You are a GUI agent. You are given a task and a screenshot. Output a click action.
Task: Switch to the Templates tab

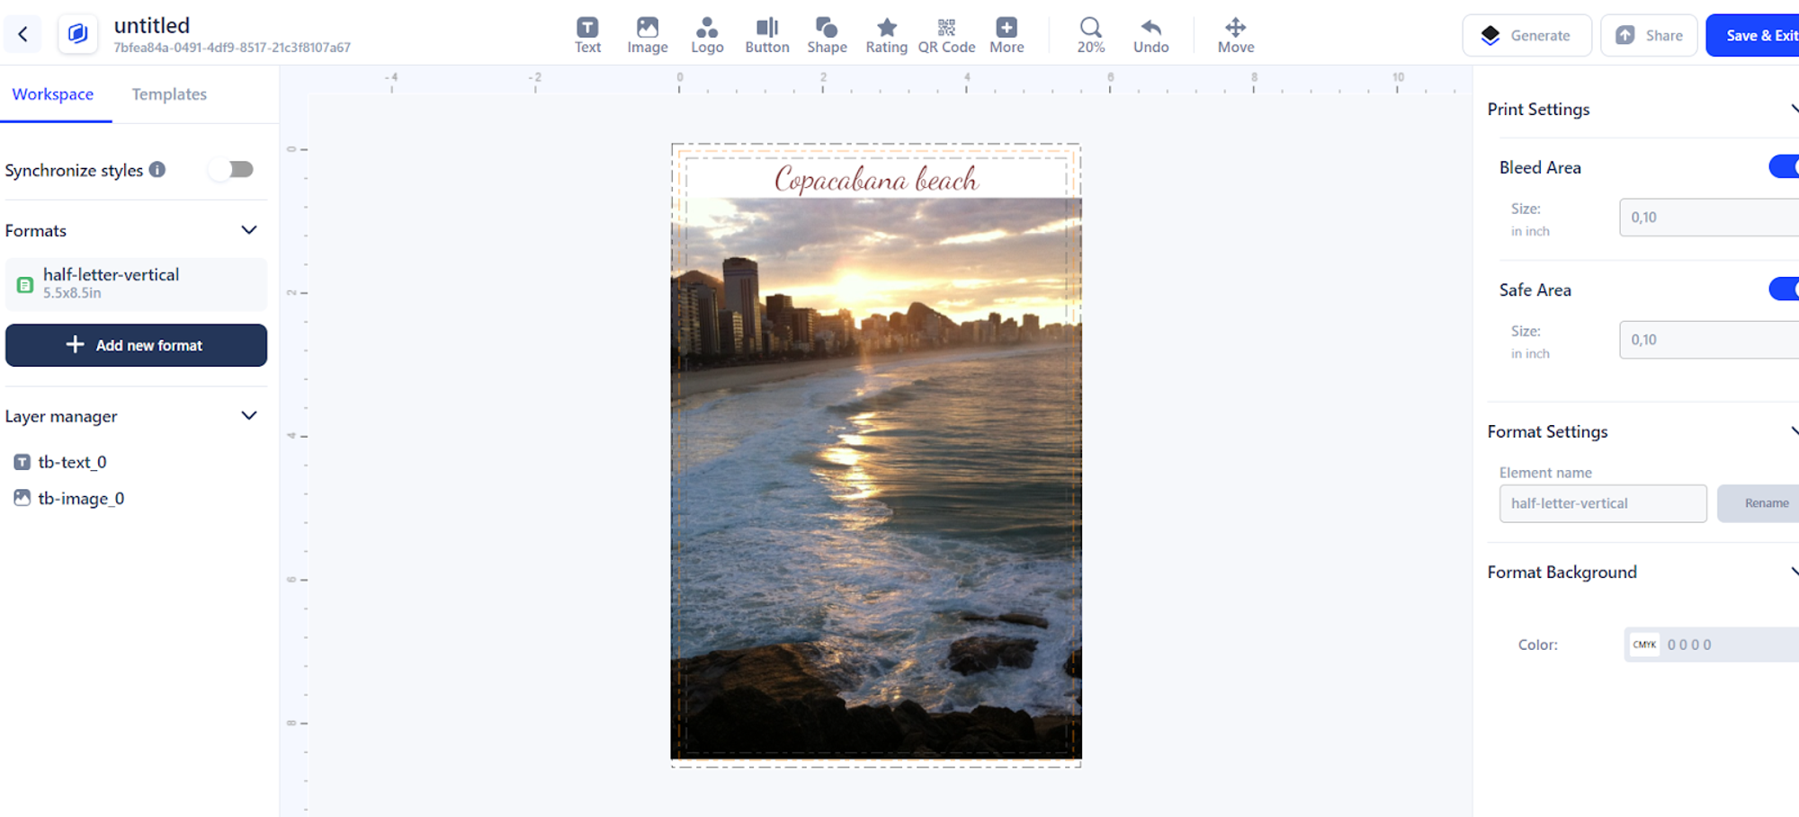(169, 94)
